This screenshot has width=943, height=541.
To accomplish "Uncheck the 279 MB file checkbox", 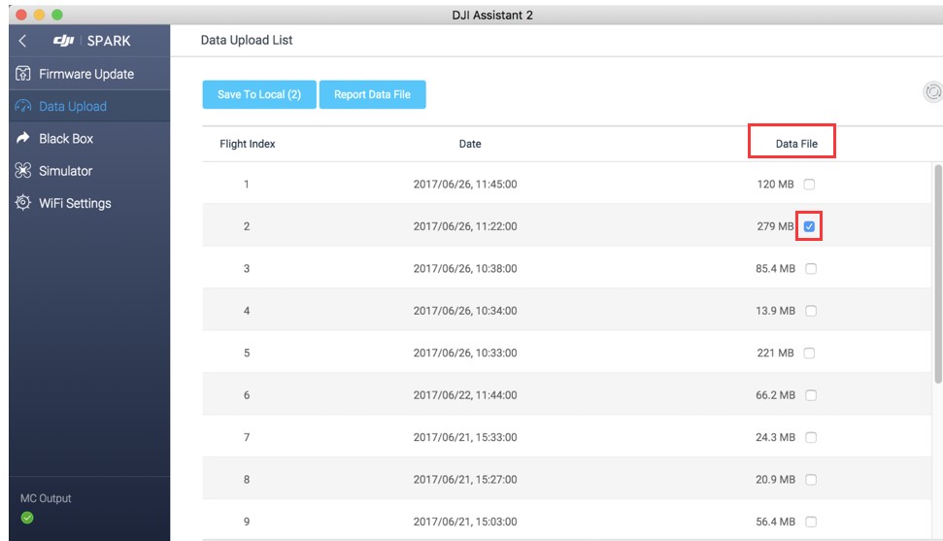I will [810, 226].
